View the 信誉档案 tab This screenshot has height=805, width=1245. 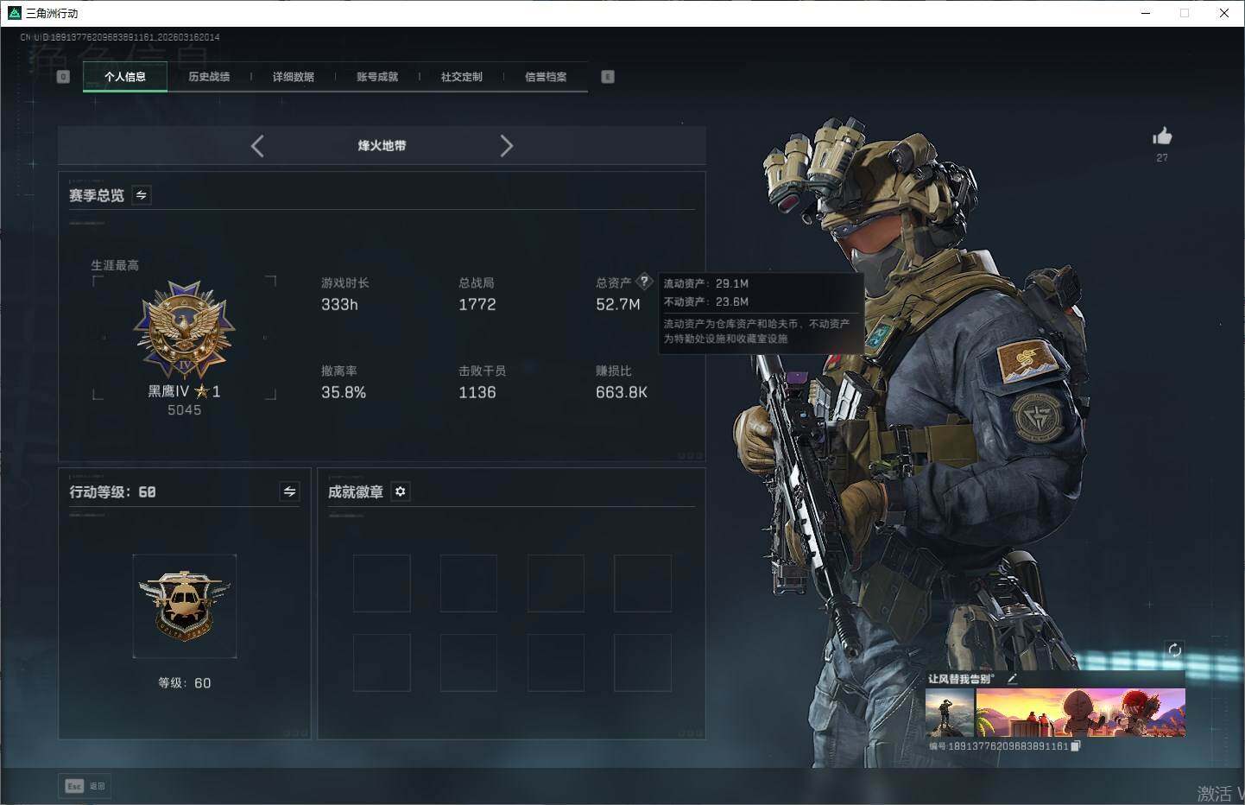546,77
